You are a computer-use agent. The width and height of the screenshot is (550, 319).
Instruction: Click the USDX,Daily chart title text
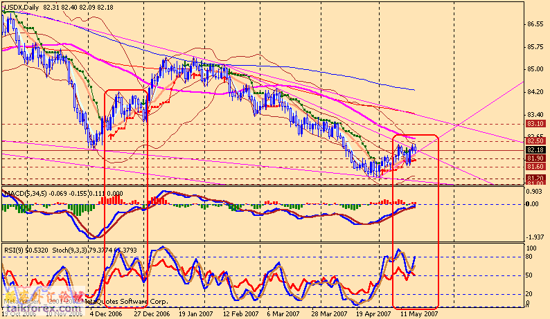pos(22,7)
